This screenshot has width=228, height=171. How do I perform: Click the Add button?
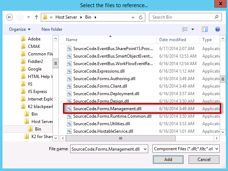(168, 160)
